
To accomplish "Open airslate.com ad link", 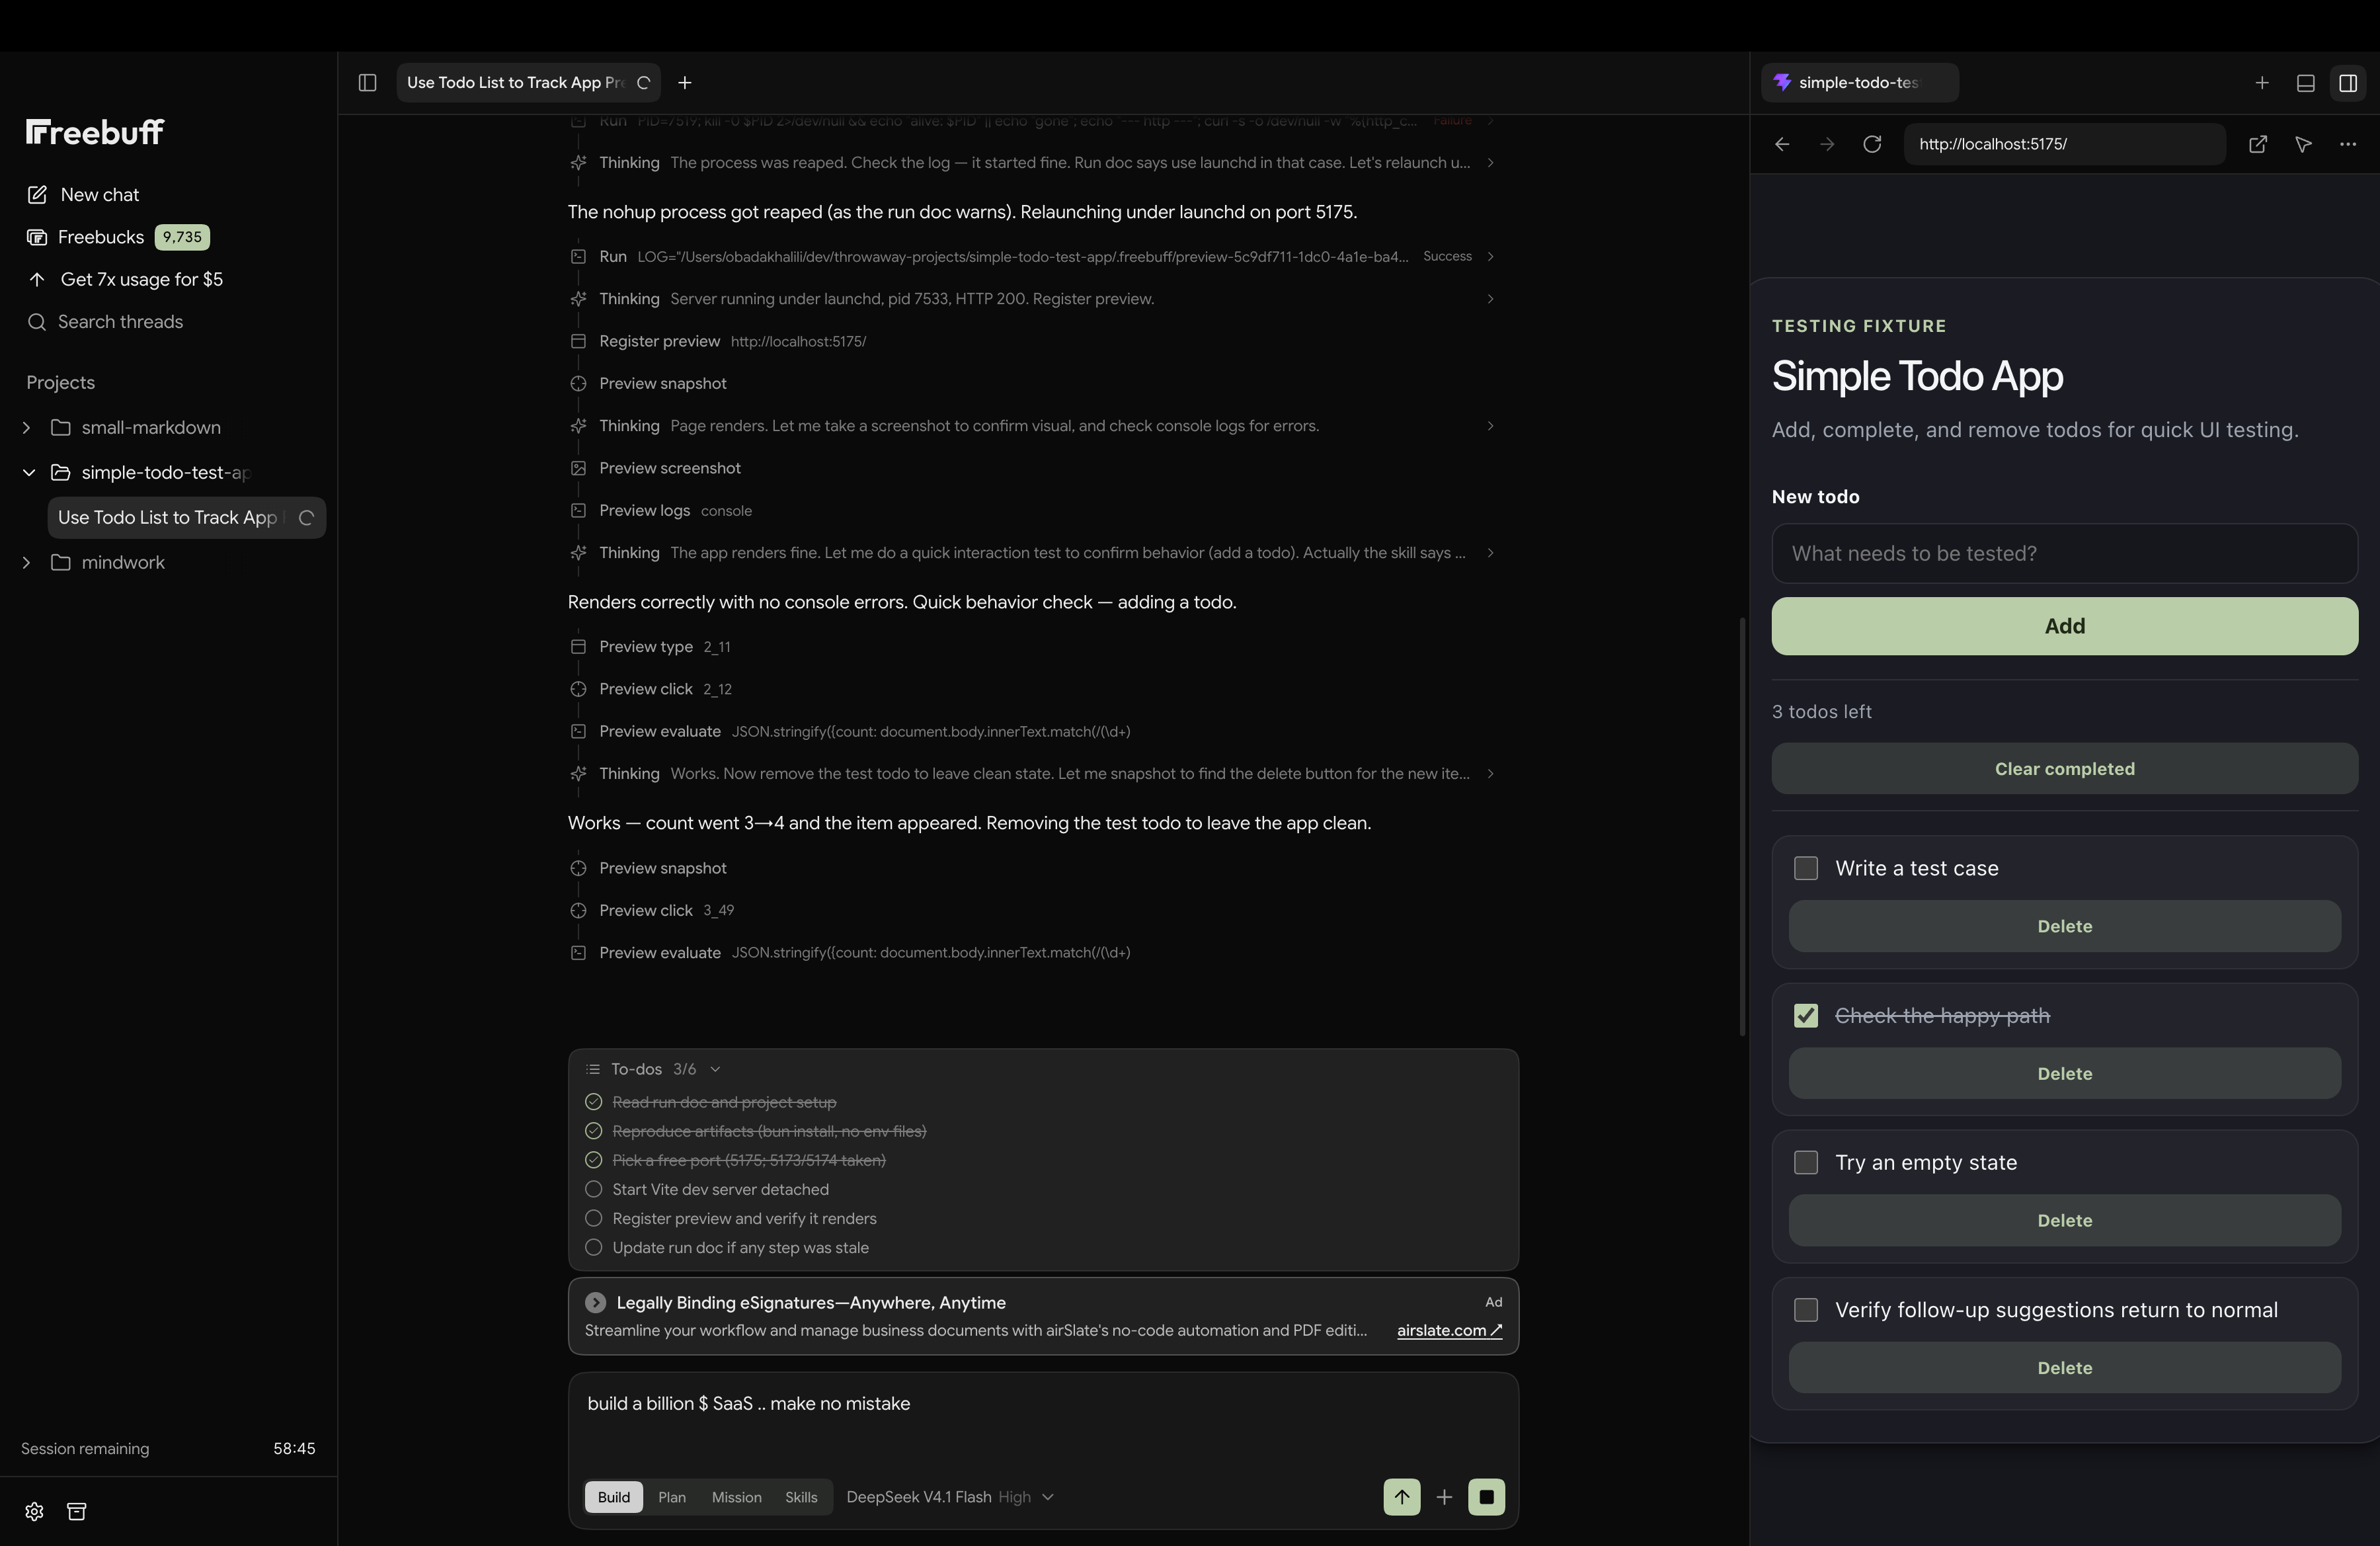I will point(1449,1331).
